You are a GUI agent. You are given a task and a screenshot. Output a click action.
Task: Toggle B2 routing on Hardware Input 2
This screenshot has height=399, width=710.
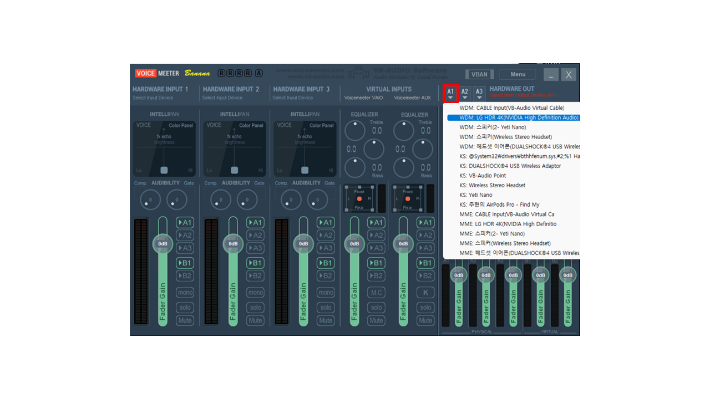coord(255,275)
